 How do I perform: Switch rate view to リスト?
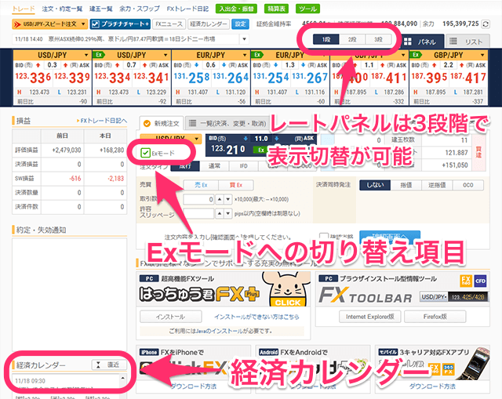click(x=467, y=42)
